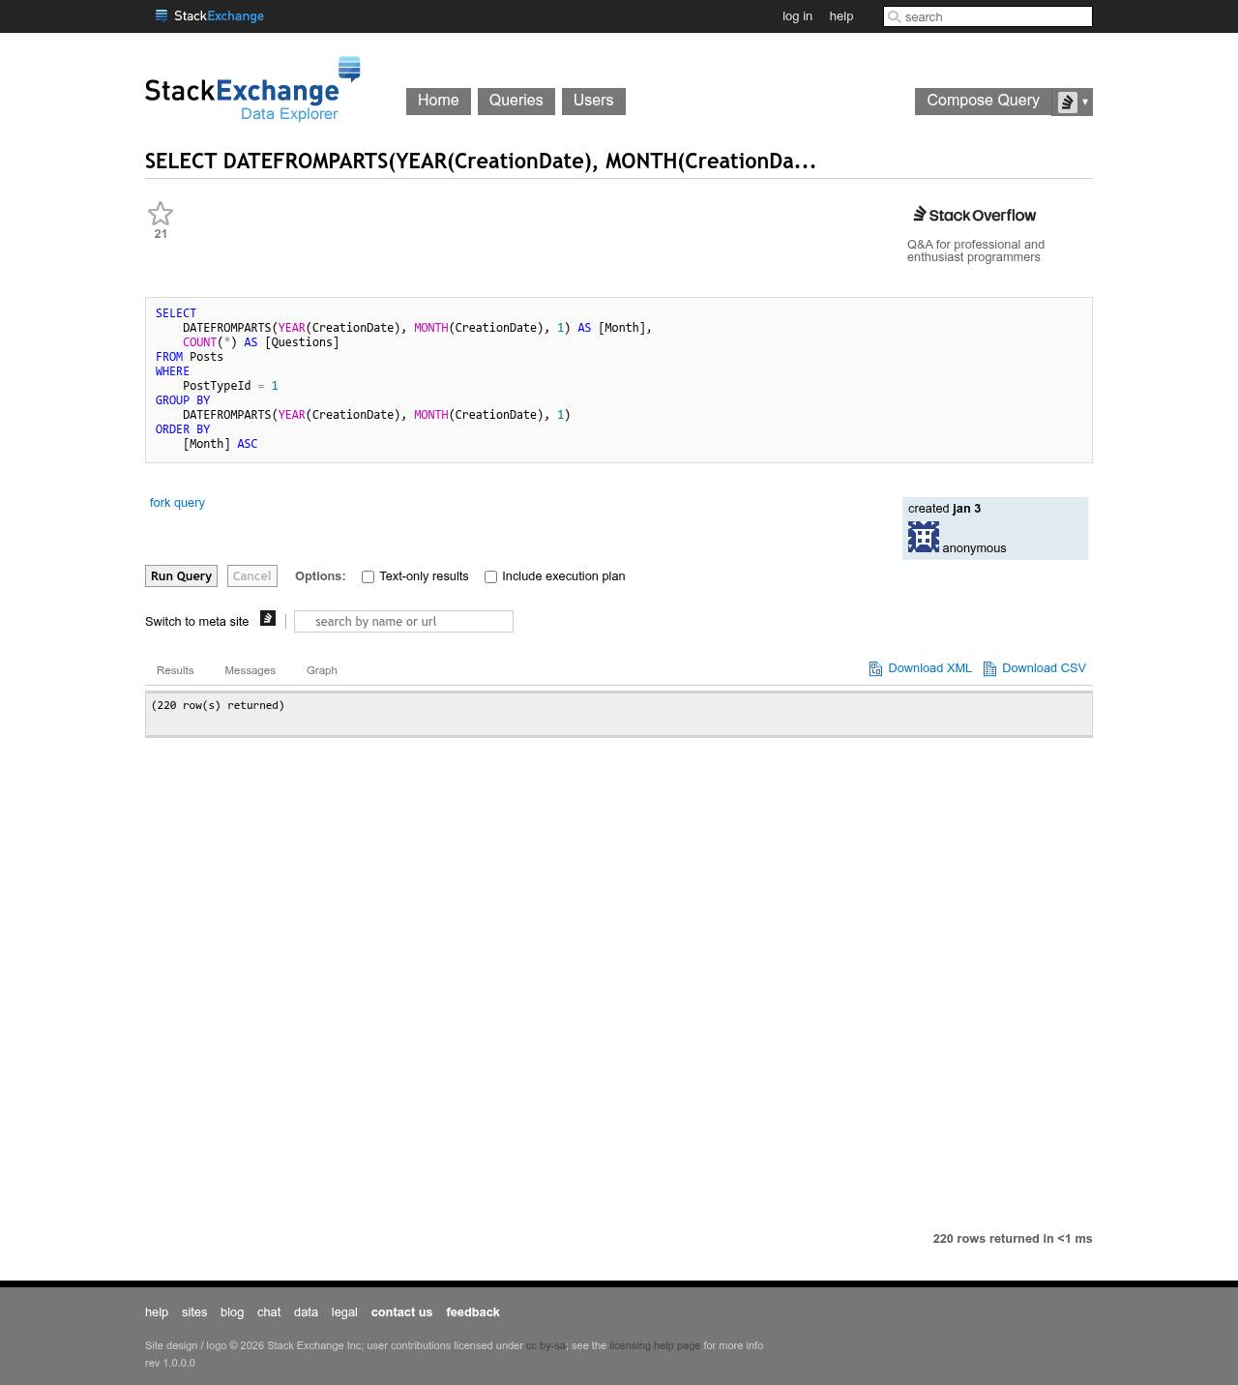Screen dimensions: 1238x1385
Task: Click the Compose Query button
Action: pos(983,102)
